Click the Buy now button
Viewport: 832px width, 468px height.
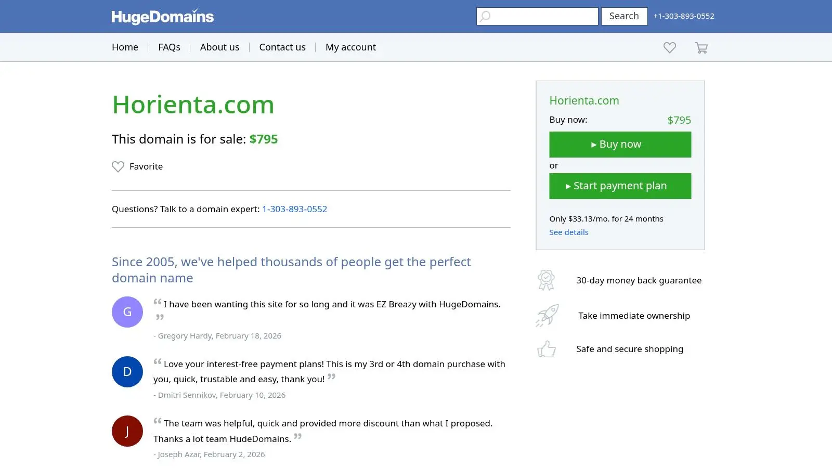tap(620, 144)
